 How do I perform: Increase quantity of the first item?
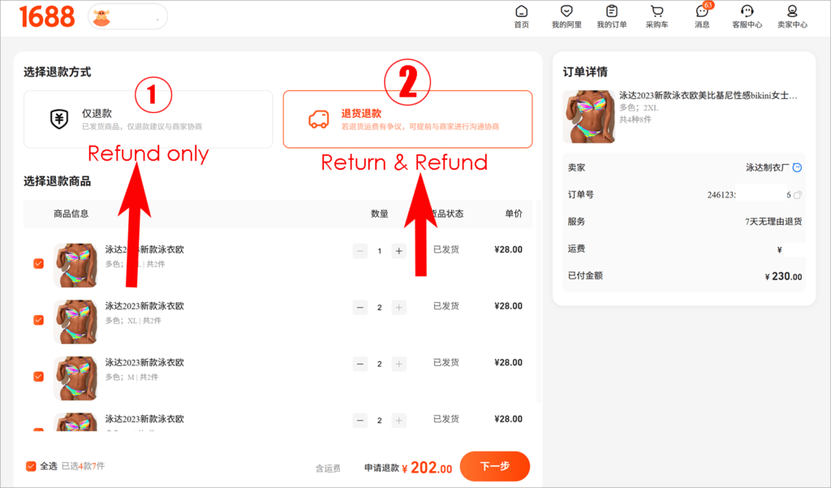pyautogui.click(x=399, y=251)
